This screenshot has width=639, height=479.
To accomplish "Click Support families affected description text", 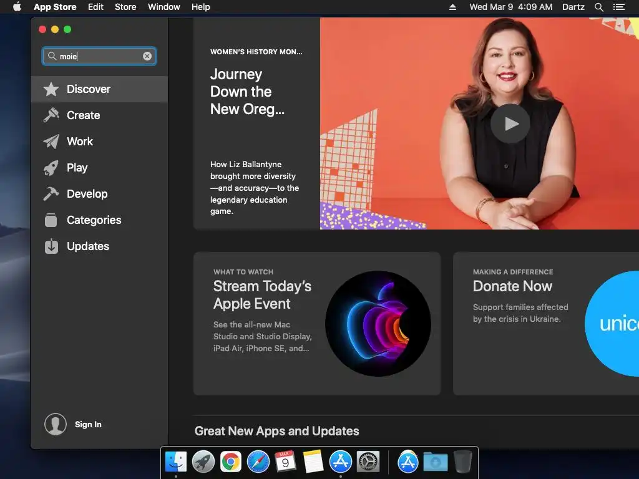I will click(520, 313).
